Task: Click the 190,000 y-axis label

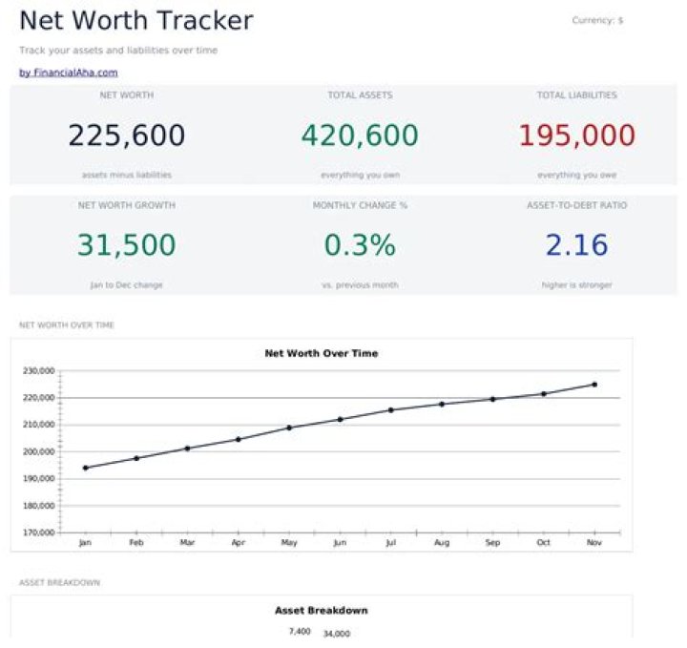Action: click(38, 479)
